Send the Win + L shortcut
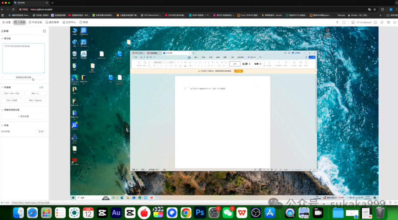The height and width of the screenshot is (220, 398). pos(35,94)
